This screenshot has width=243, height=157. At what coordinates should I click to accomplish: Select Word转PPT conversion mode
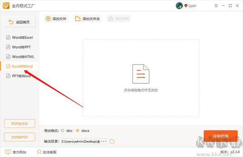pyautogui.click(x=19, y=47)
